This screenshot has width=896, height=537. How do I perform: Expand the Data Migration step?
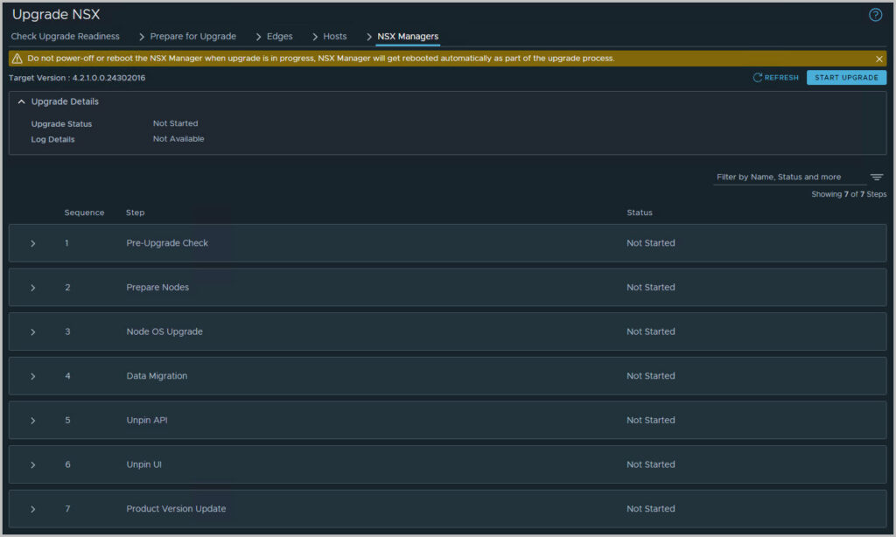pyautogui.click(x=33, y=375)
